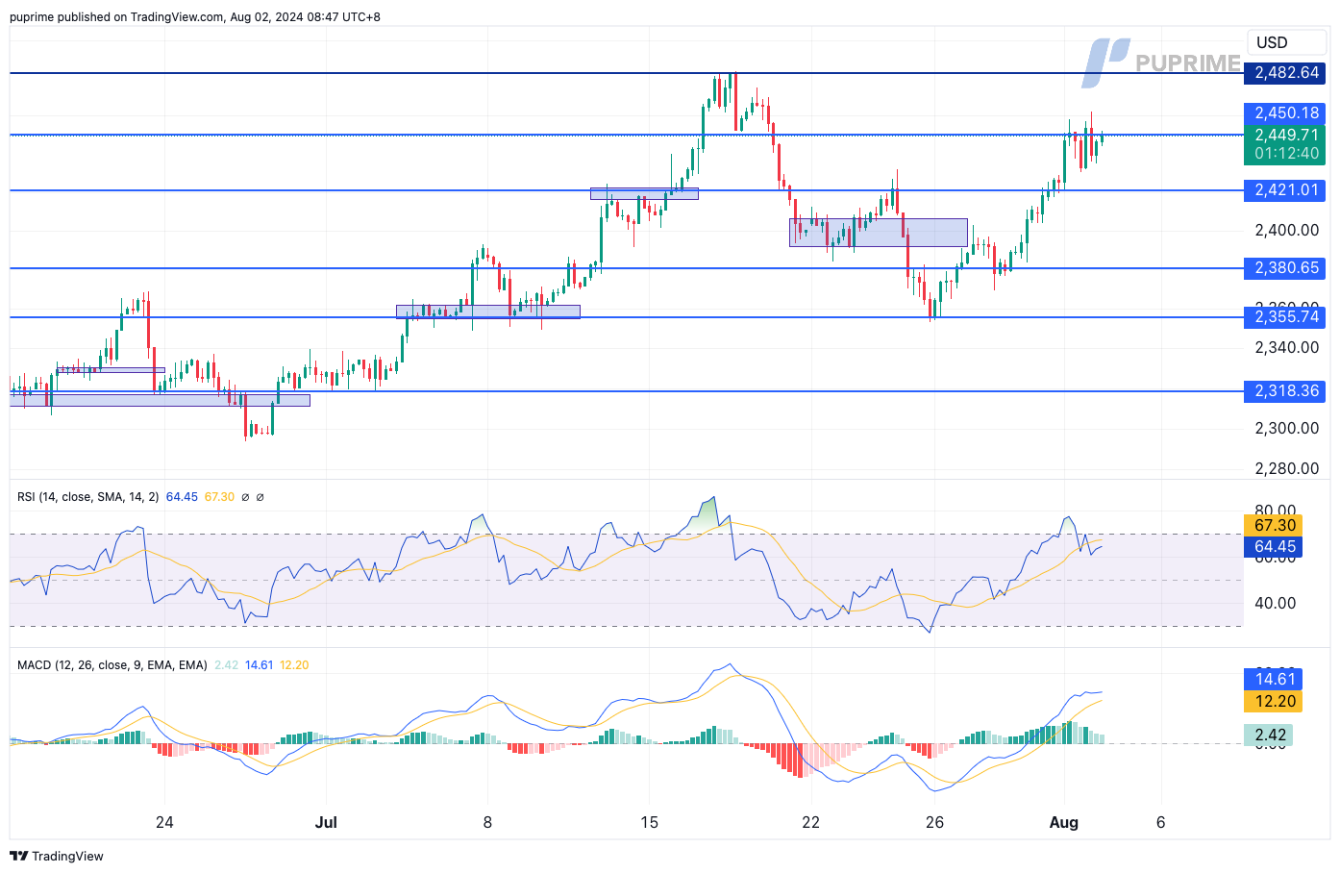
Task: Click the Aug label on the time axis
Action: pos(1064,822)
